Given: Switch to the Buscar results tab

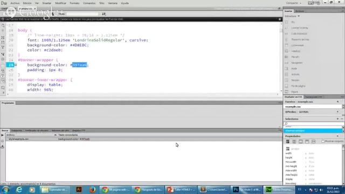Looking at the screenshot, I should click(5, 130).
